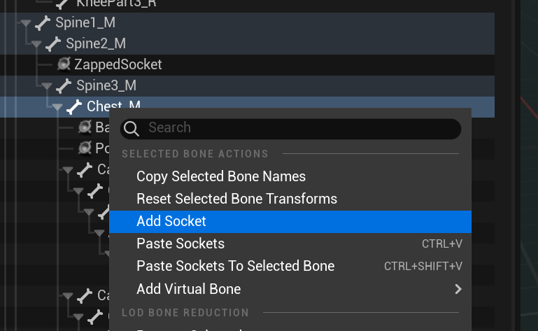Click the socket icon of the second socket under Chest_M
The height and width of the screenshot is (331, 538).
[x=85, y=148]
